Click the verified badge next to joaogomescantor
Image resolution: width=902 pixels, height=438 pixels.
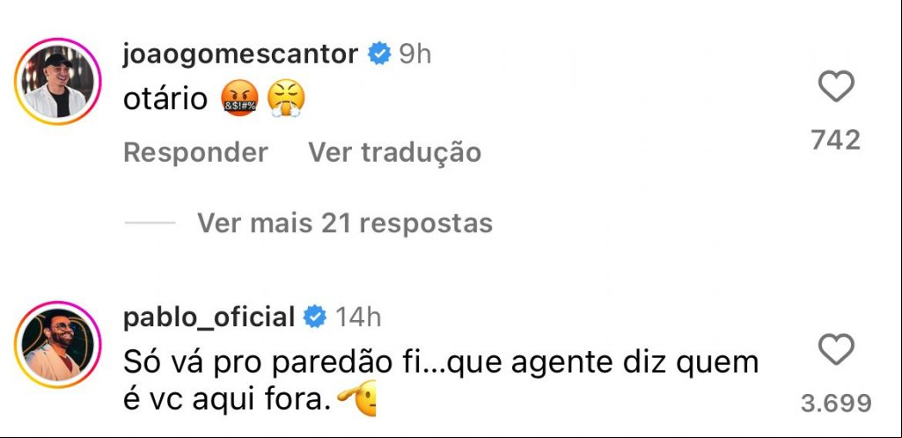pyautogui.click(x=379, y=55)
